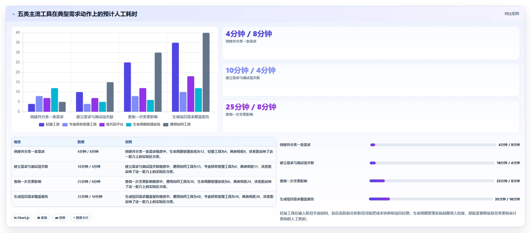Select table cell 创建并分类一条需求

tap(29, 152)
